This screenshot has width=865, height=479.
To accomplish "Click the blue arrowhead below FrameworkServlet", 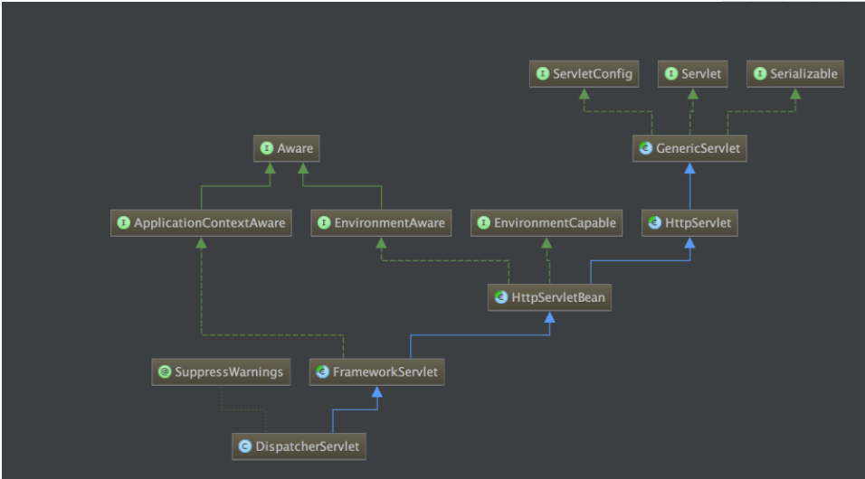I will click(x=376, y=392).
